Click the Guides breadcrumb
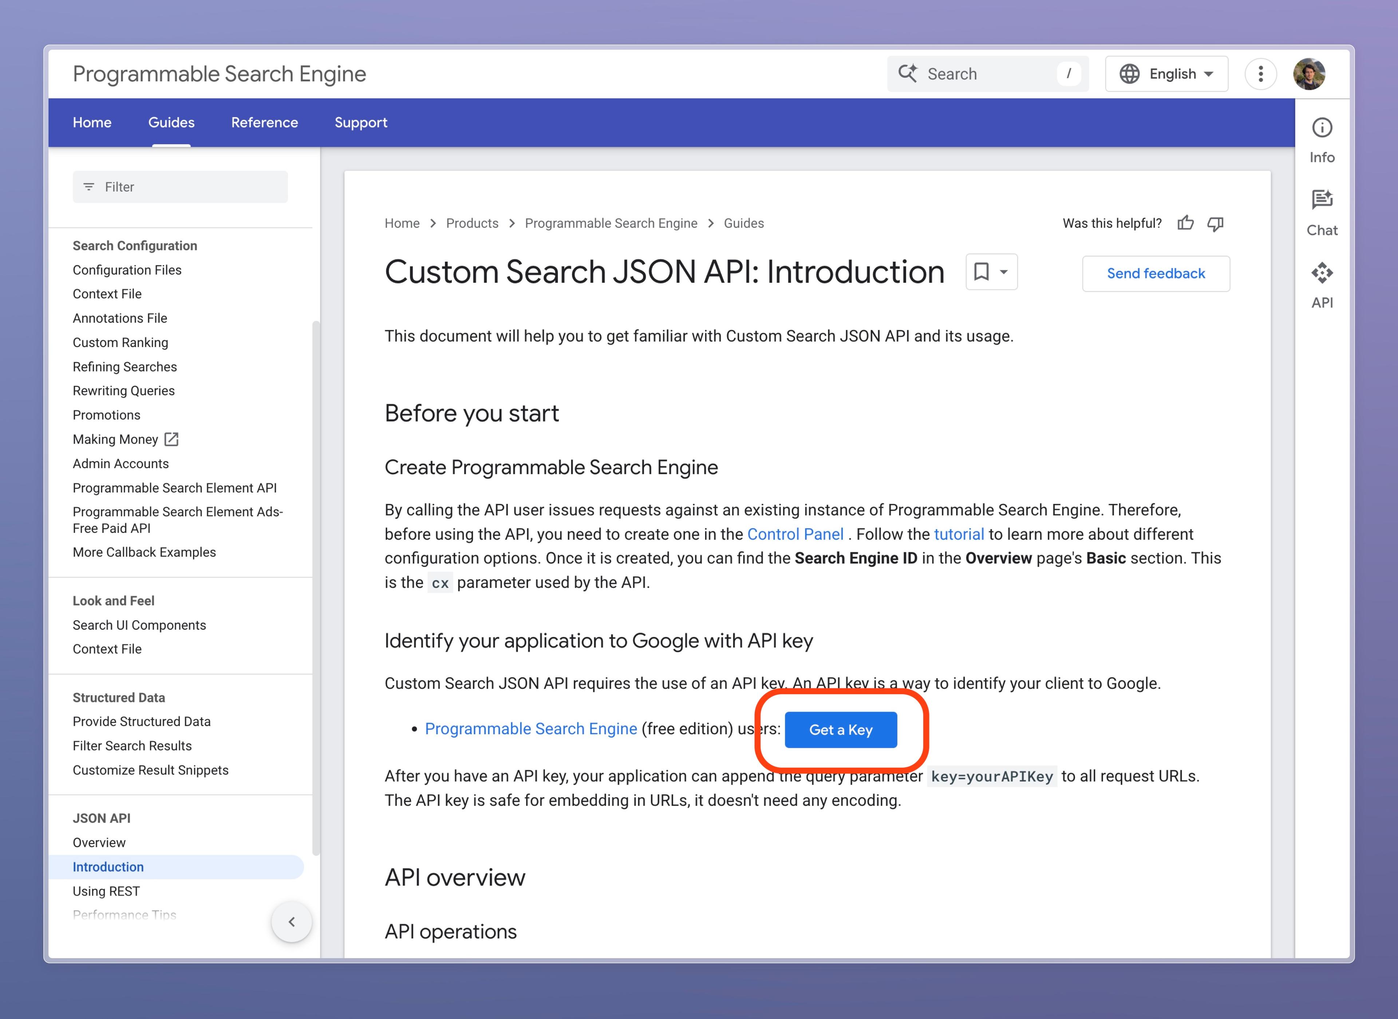This screenshot has width=1398, height=1019. pos(744,223)
